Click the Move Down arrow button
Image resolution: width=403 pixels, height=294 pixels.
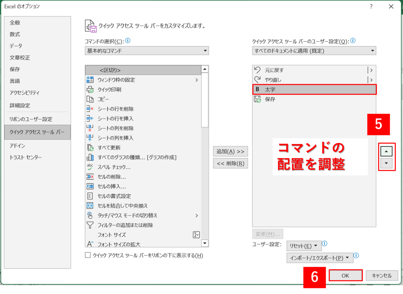[x=386, y=164]
